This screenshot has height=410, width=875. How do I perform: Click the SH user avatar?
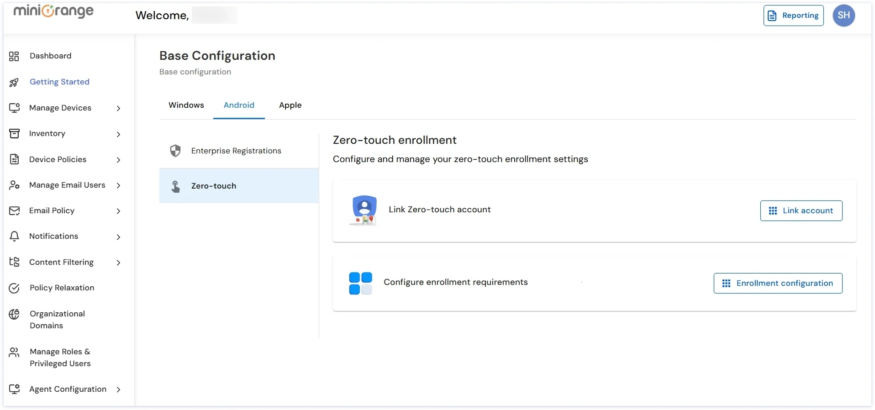tap(843, 16)
